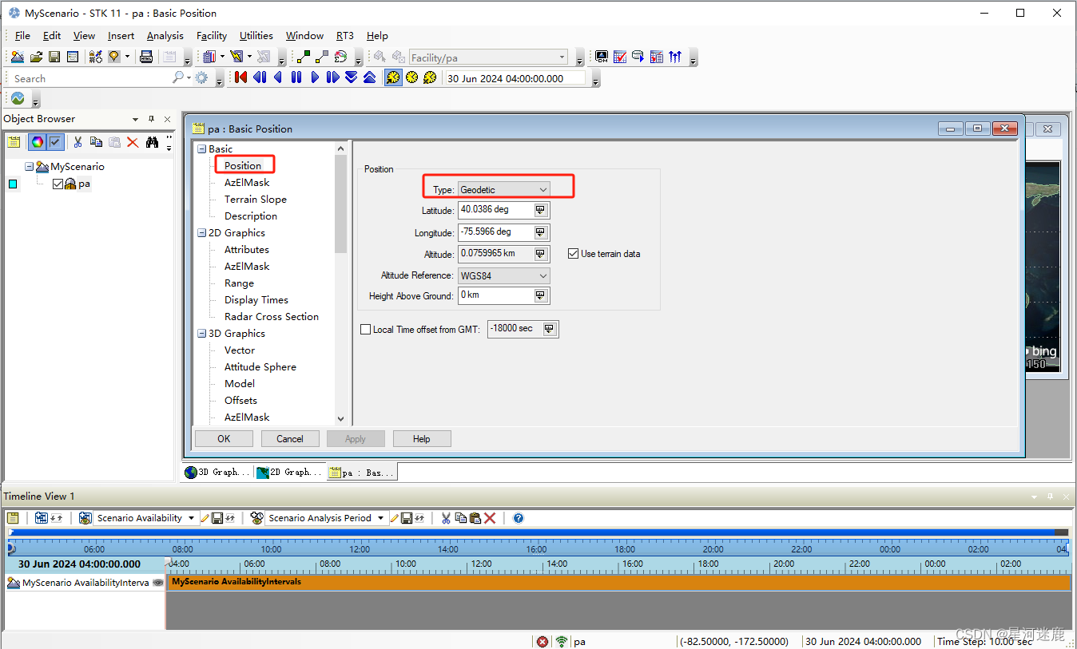
Task: Select AzElMask under Basic
Action: click(x=247, y=183)
